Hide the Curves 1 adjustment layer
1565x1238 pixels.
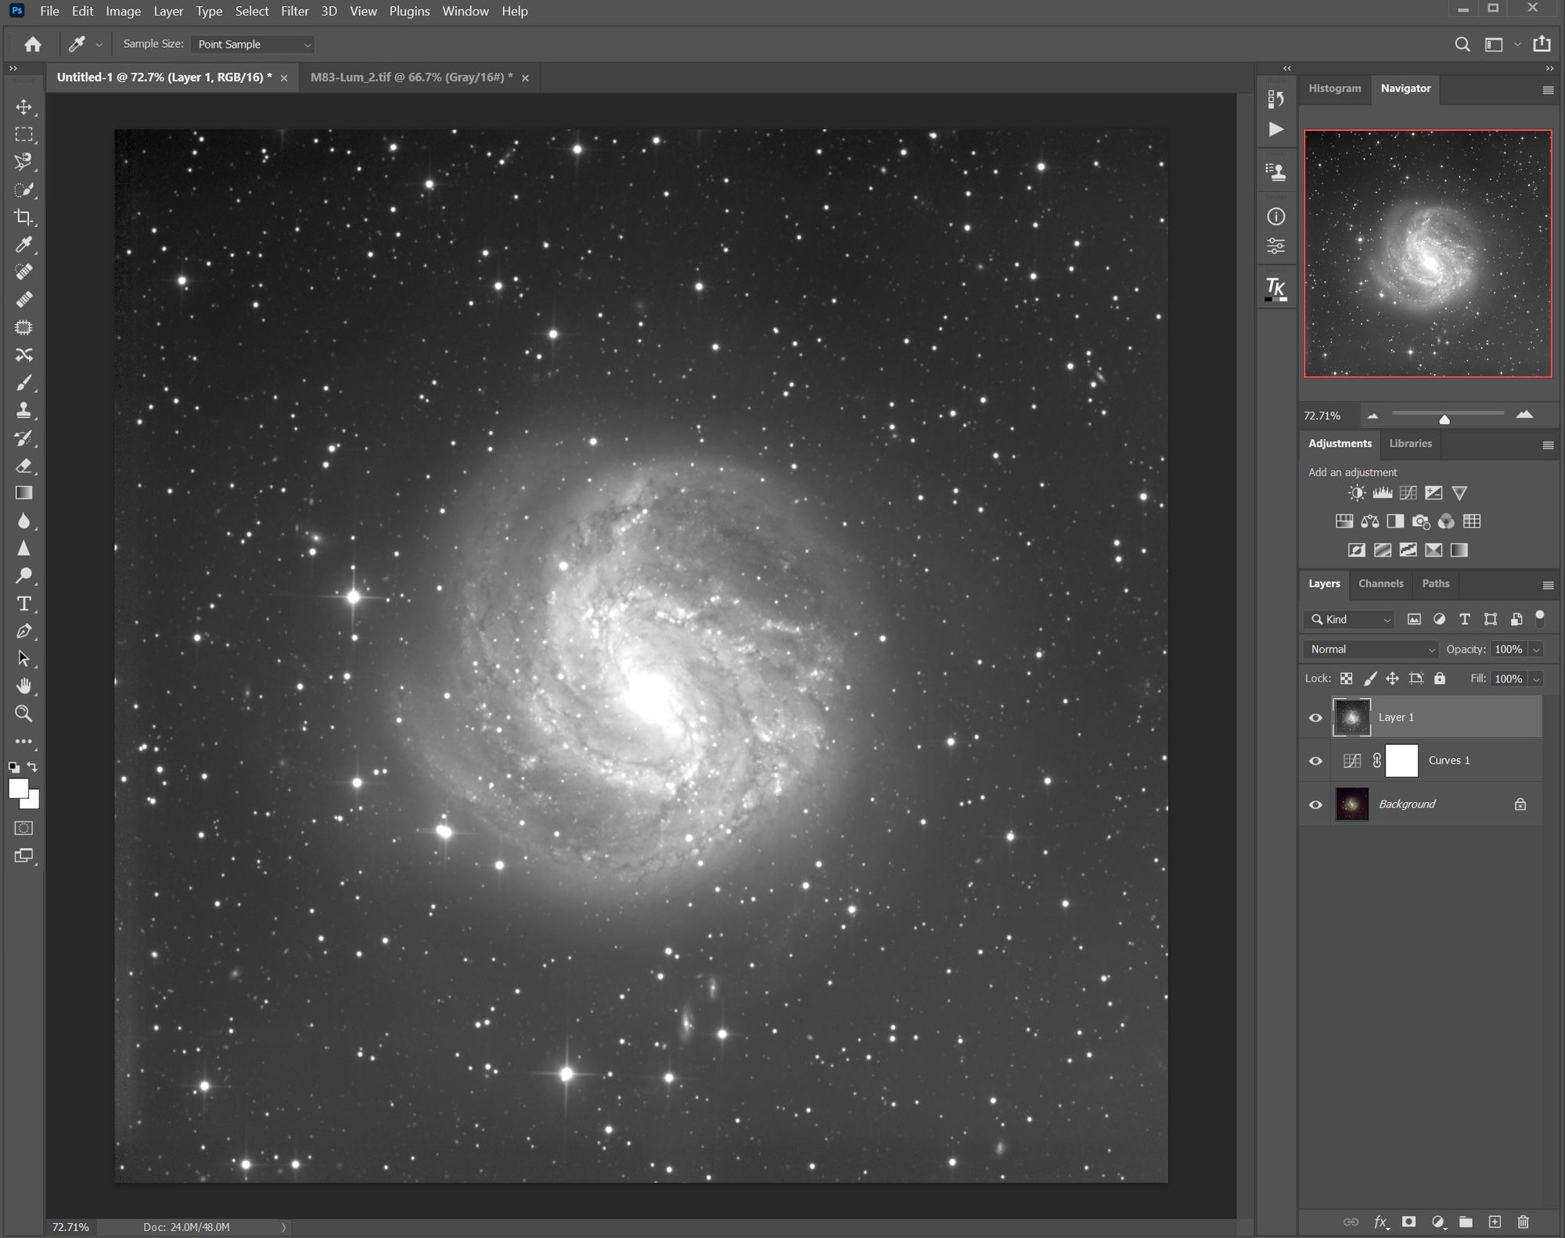[1315, 761]
